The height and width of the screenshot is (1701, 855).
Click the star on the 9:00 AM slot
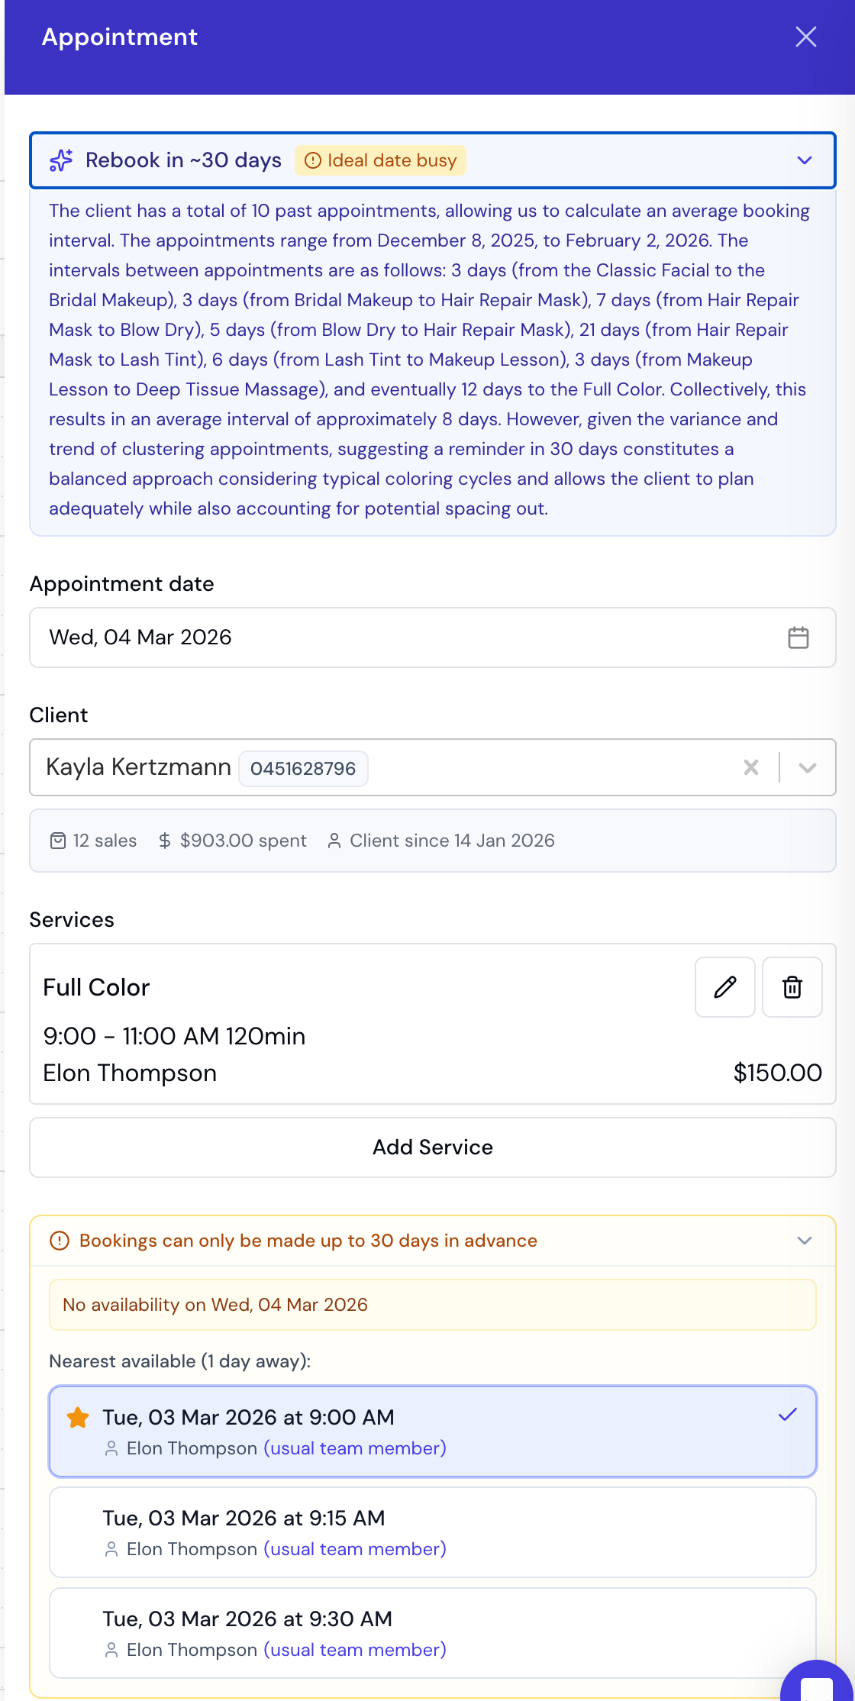coord(77,1416)
